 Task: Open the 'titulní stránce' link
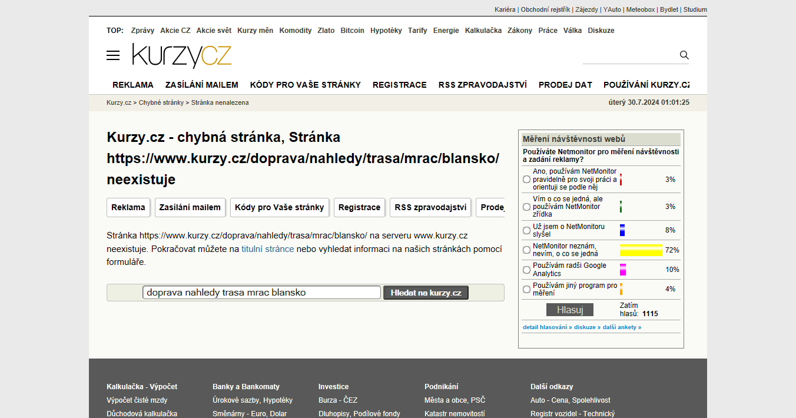coord(267,248)
